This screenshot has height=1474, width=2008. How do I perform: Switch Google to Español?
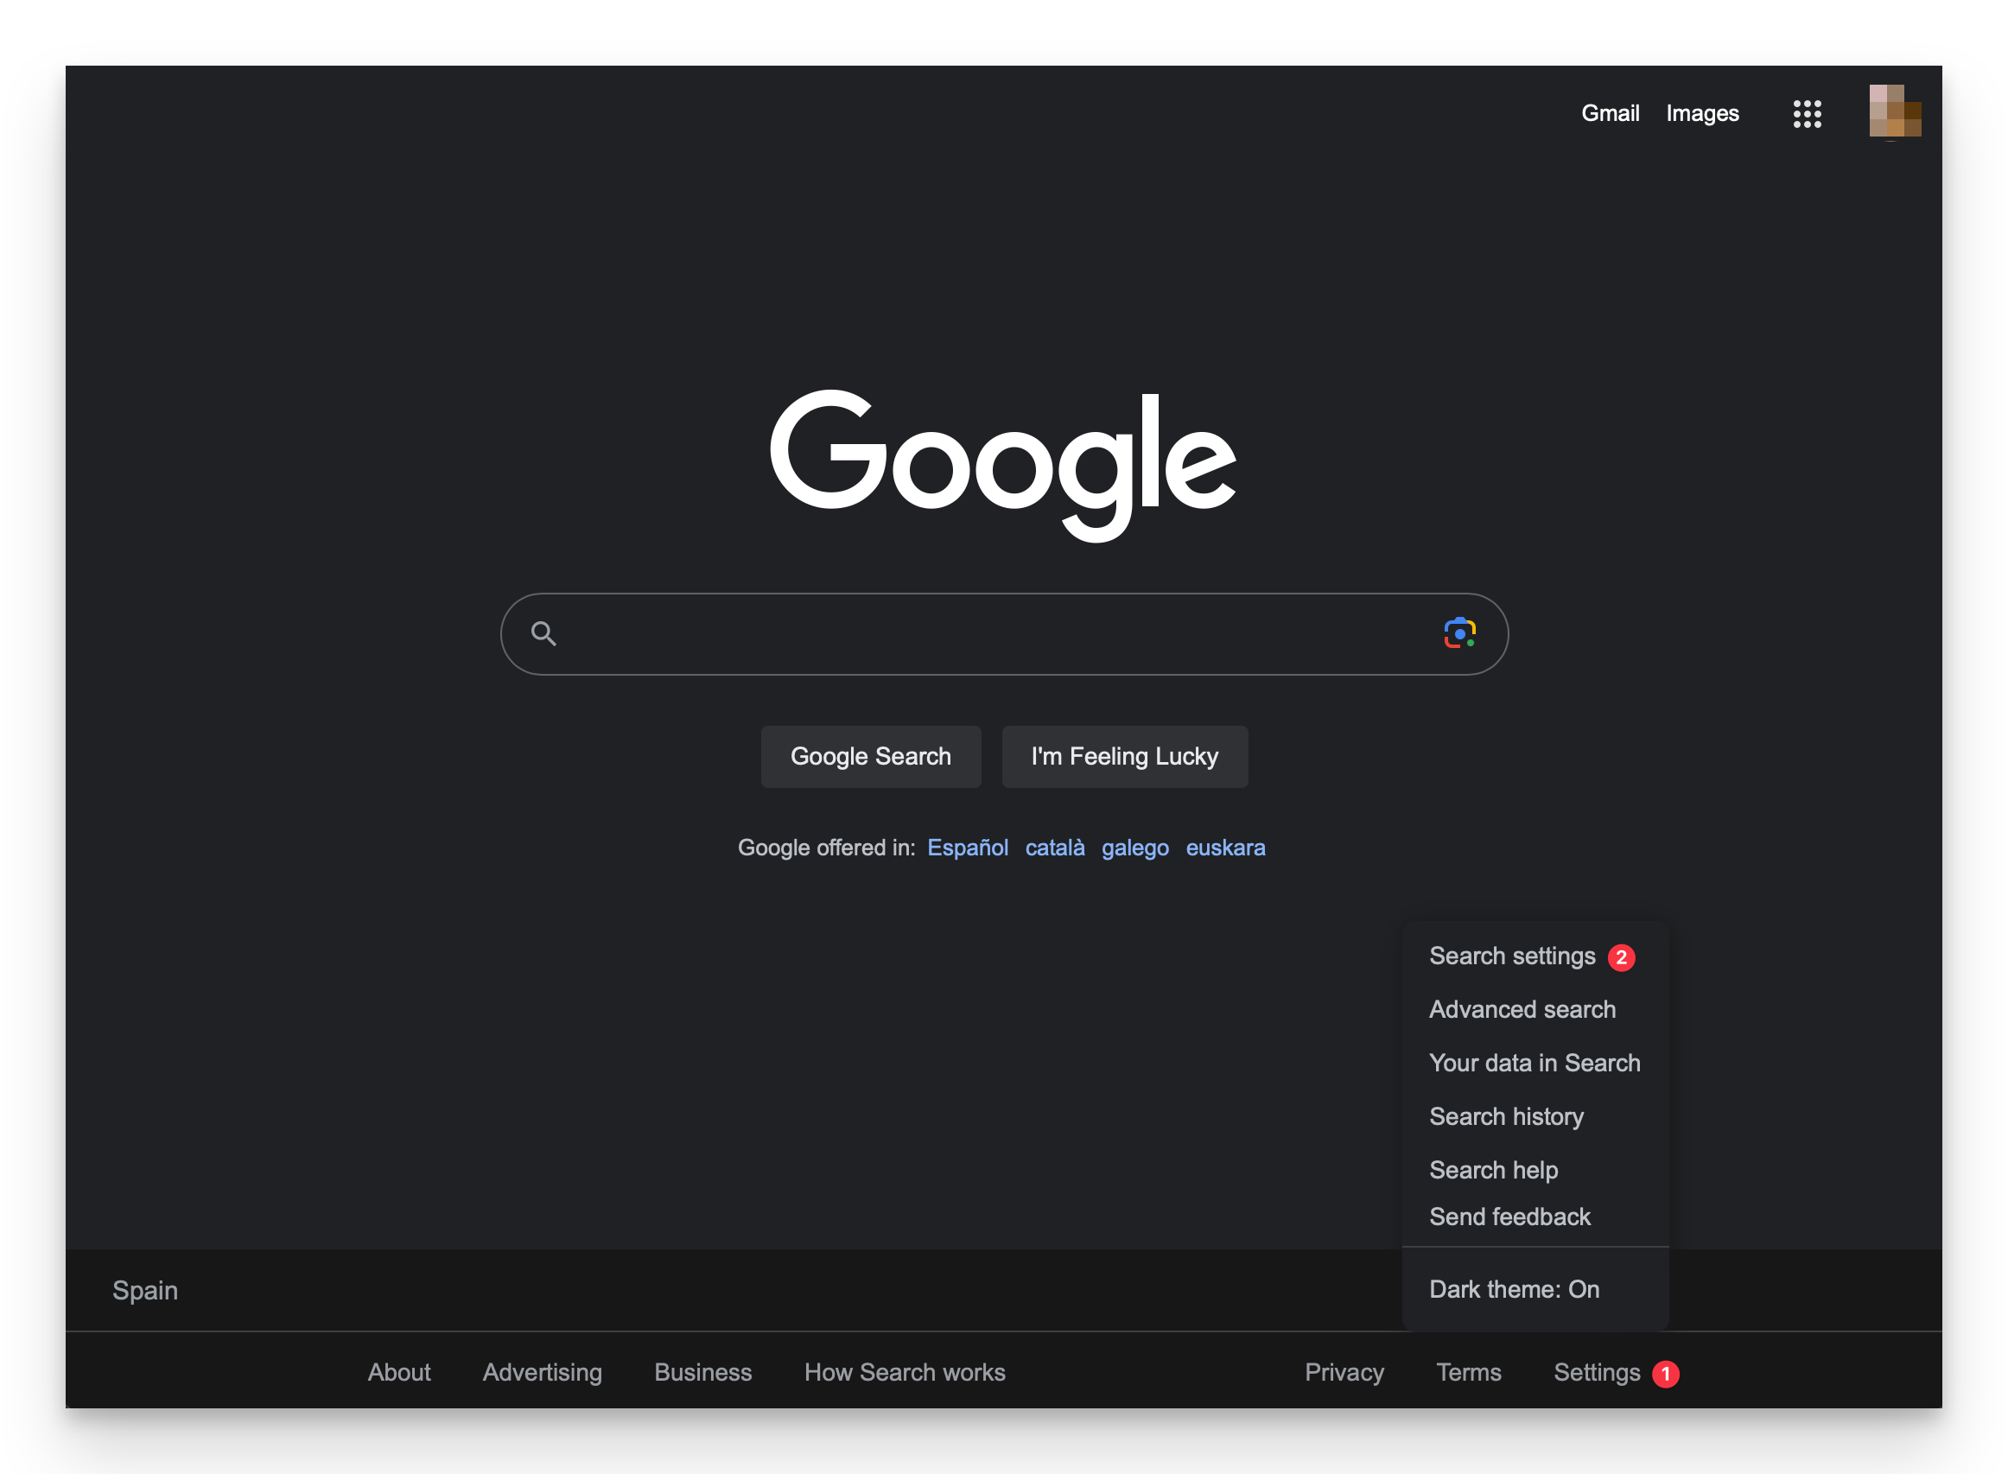968,848
